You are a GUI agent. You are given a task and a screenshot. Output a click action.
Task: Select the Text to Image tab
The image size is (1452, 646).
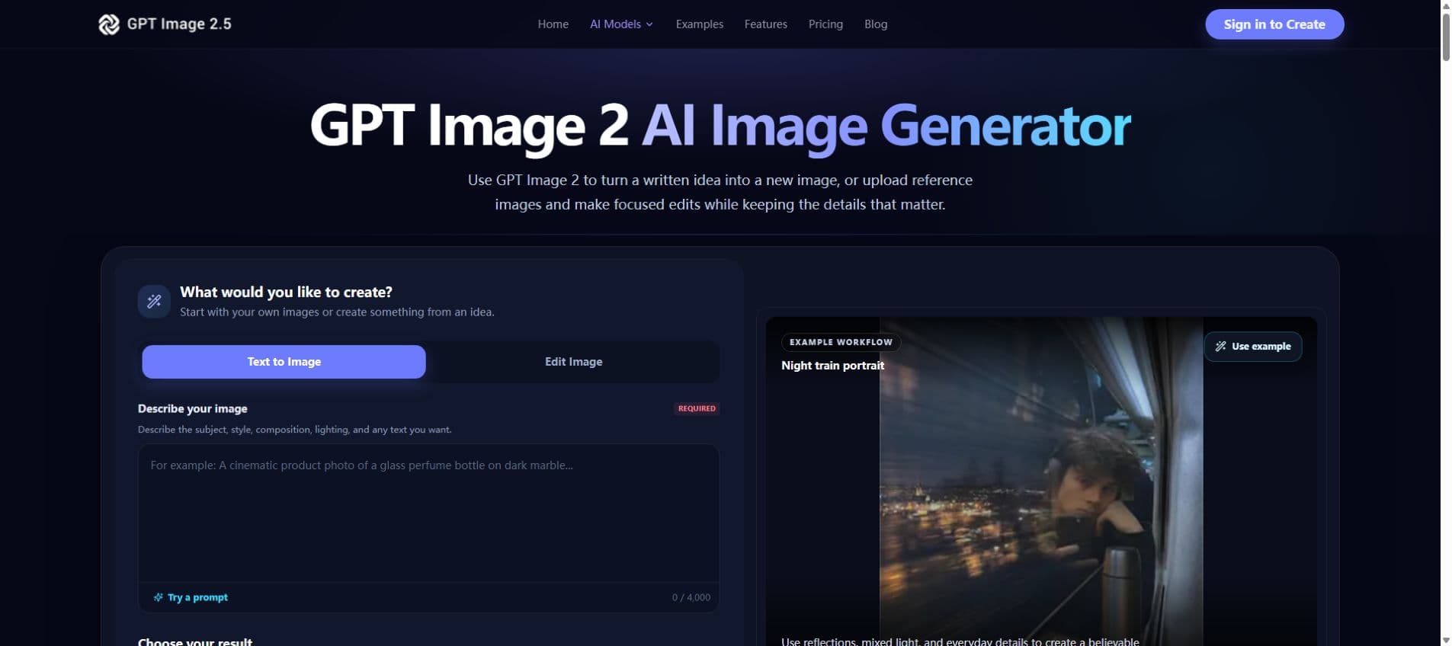point(284,362)
